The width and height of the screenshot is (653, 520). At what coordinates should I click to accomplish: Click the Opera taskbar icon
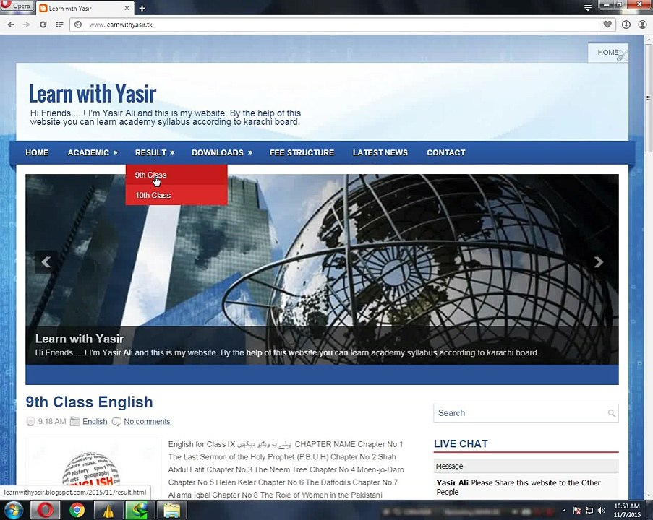click(45, 510)
